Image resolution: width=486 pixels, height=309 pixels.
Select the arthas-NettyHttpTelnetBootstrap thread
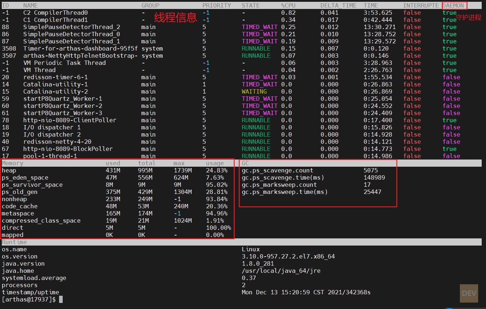pos(81,56)
